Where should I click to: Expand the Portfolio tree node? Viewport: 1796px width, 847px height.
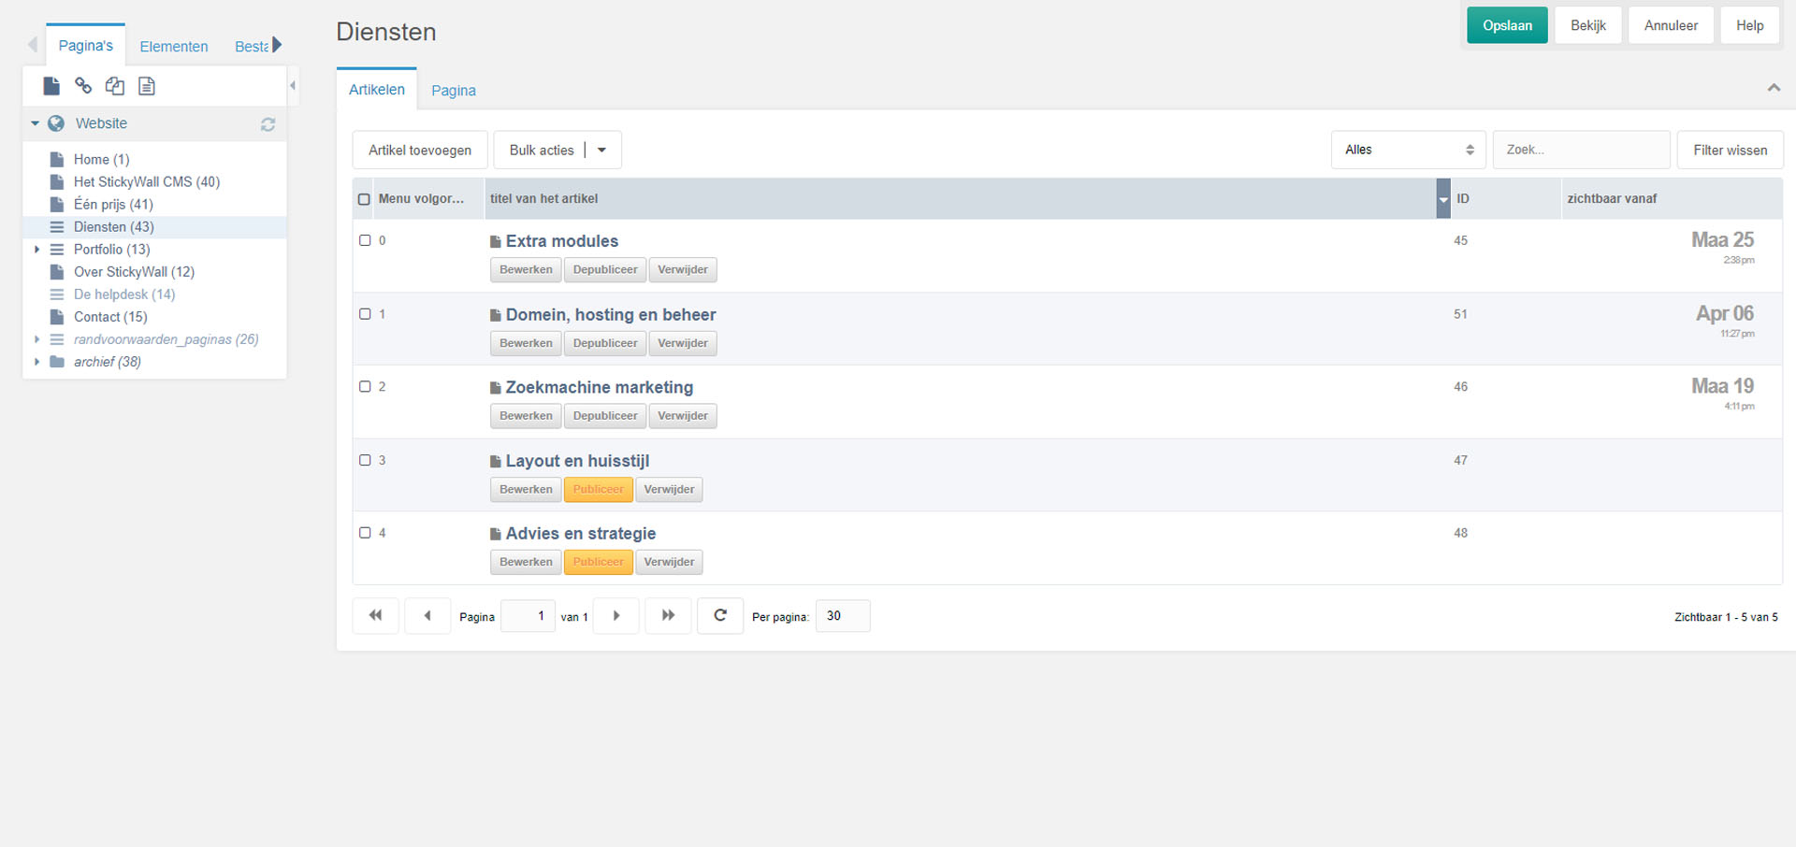click(36, 250)
